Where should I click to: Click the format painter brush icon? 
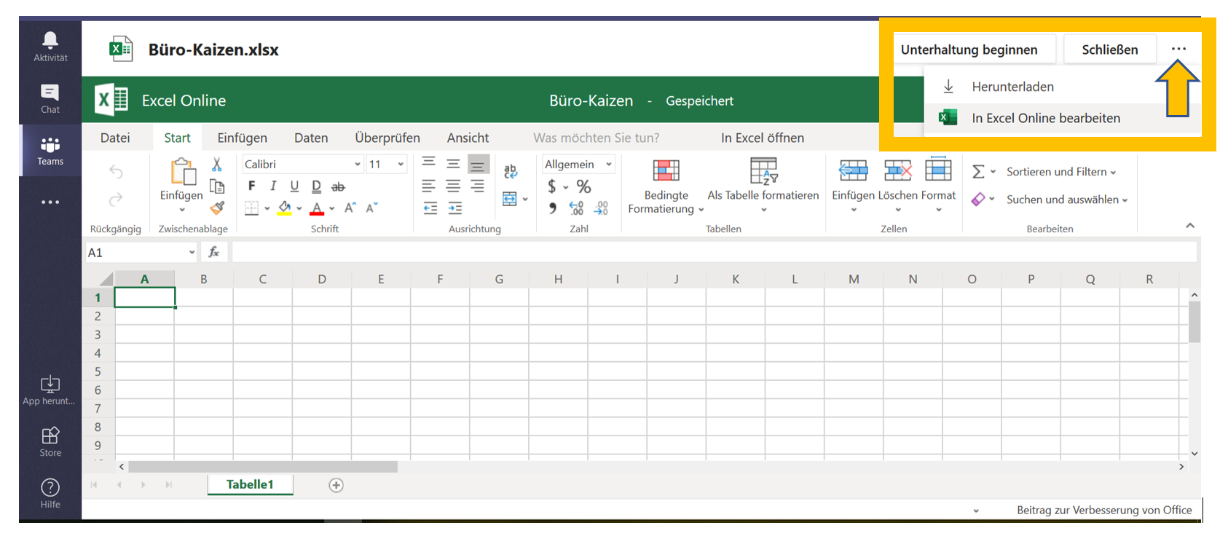pyautogui.click(x=217, y=208)
